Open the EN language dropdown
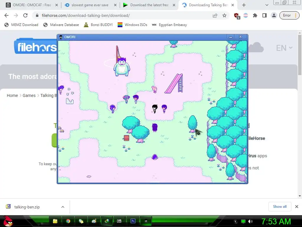The height and width of the screenshot is (227, 302). 284,48
